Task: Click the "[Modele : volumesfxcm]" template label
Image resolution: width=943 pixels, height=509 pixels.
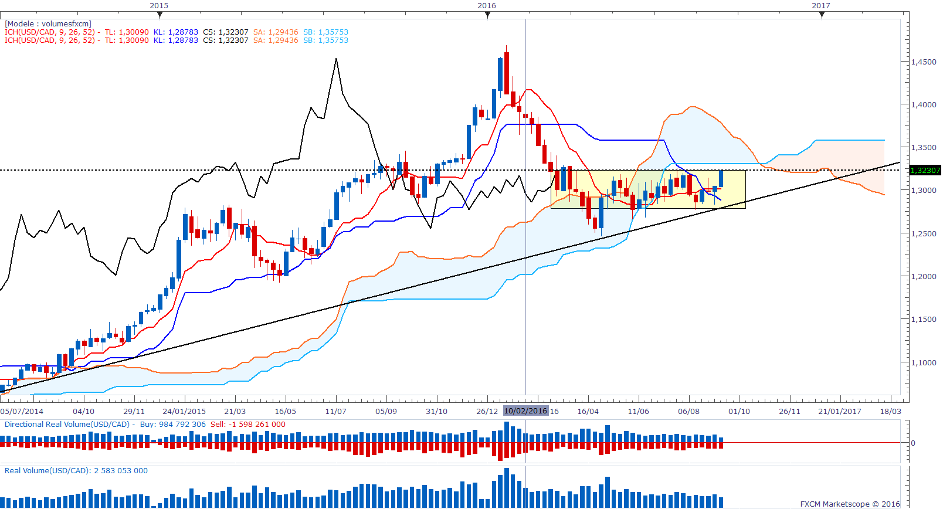Action: point(48,24)
